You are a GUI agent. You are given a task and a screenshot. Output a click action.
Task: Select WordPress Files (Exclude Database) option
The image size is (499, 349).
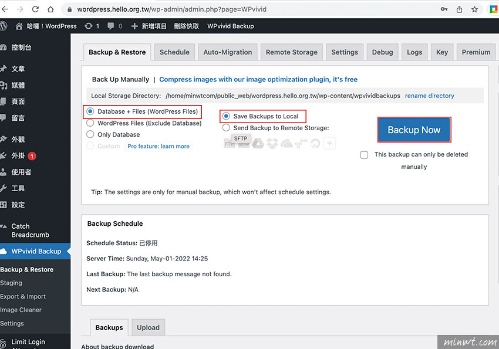90,123
